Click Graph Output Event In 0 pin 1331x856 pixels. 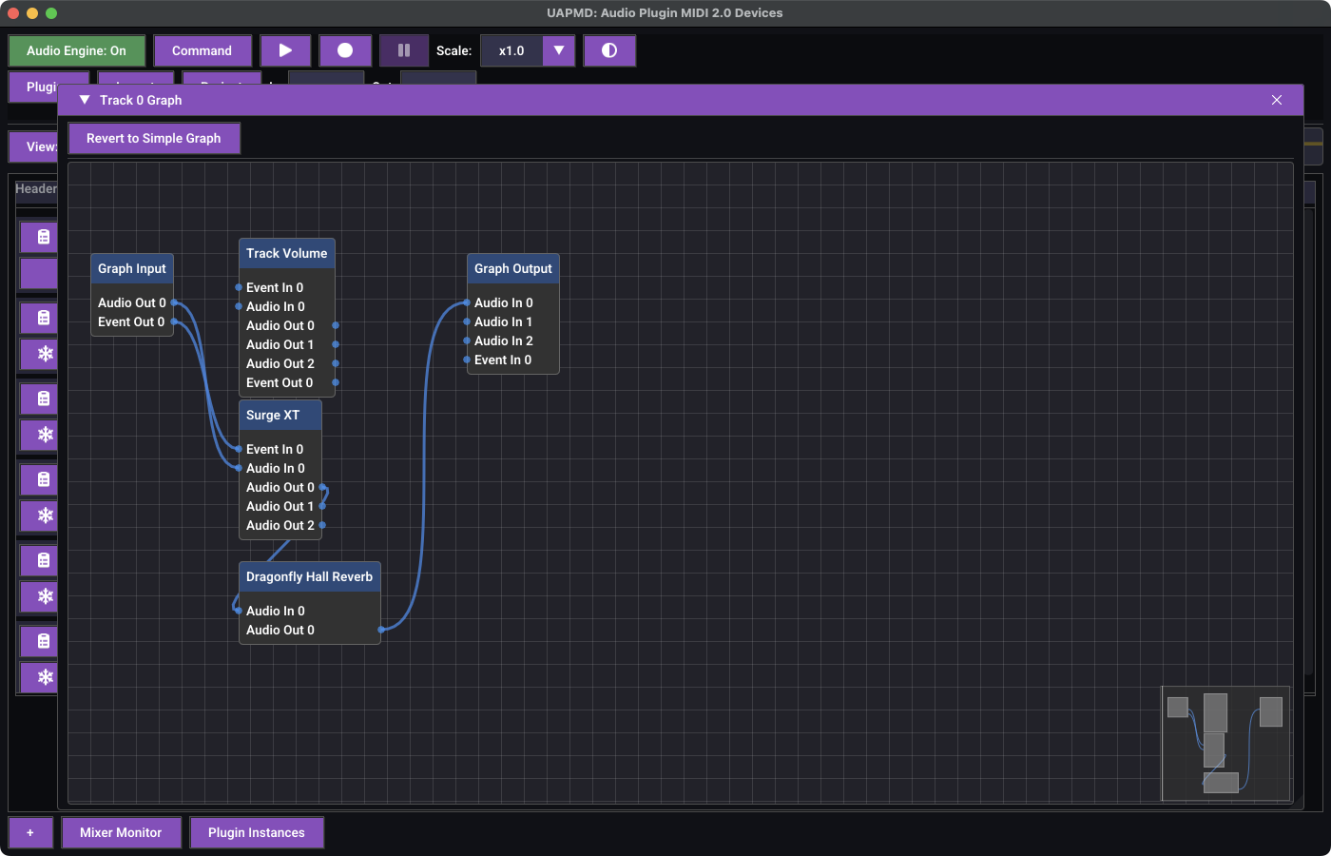click(467, 360)
